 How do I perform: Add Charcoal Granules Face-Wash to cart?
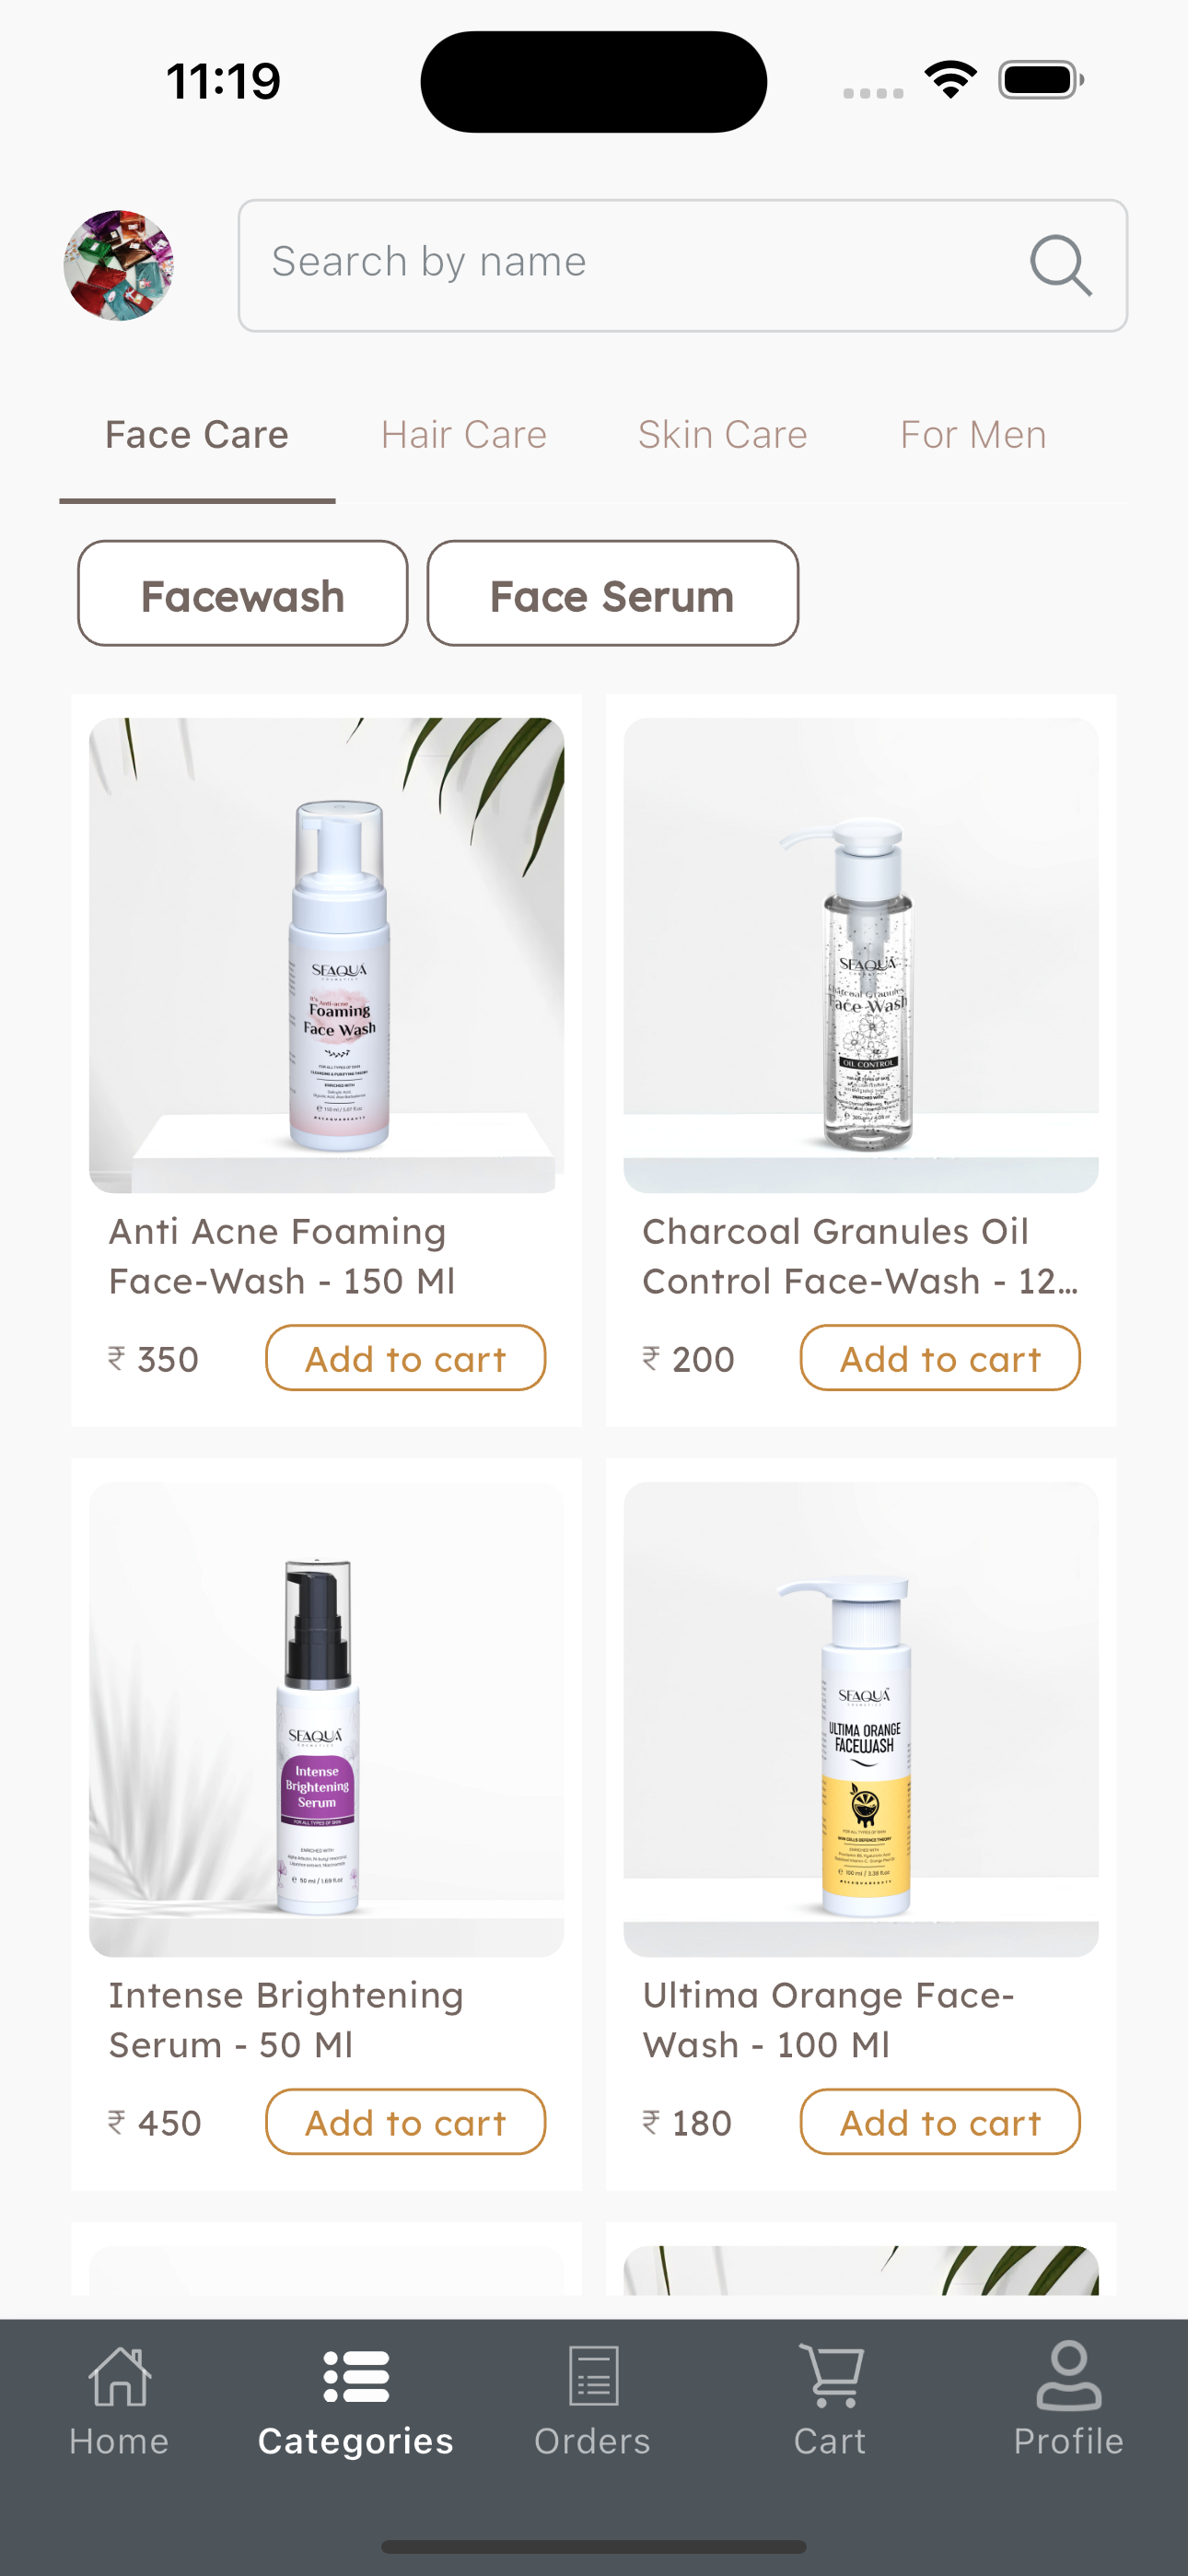point(940,1358)
